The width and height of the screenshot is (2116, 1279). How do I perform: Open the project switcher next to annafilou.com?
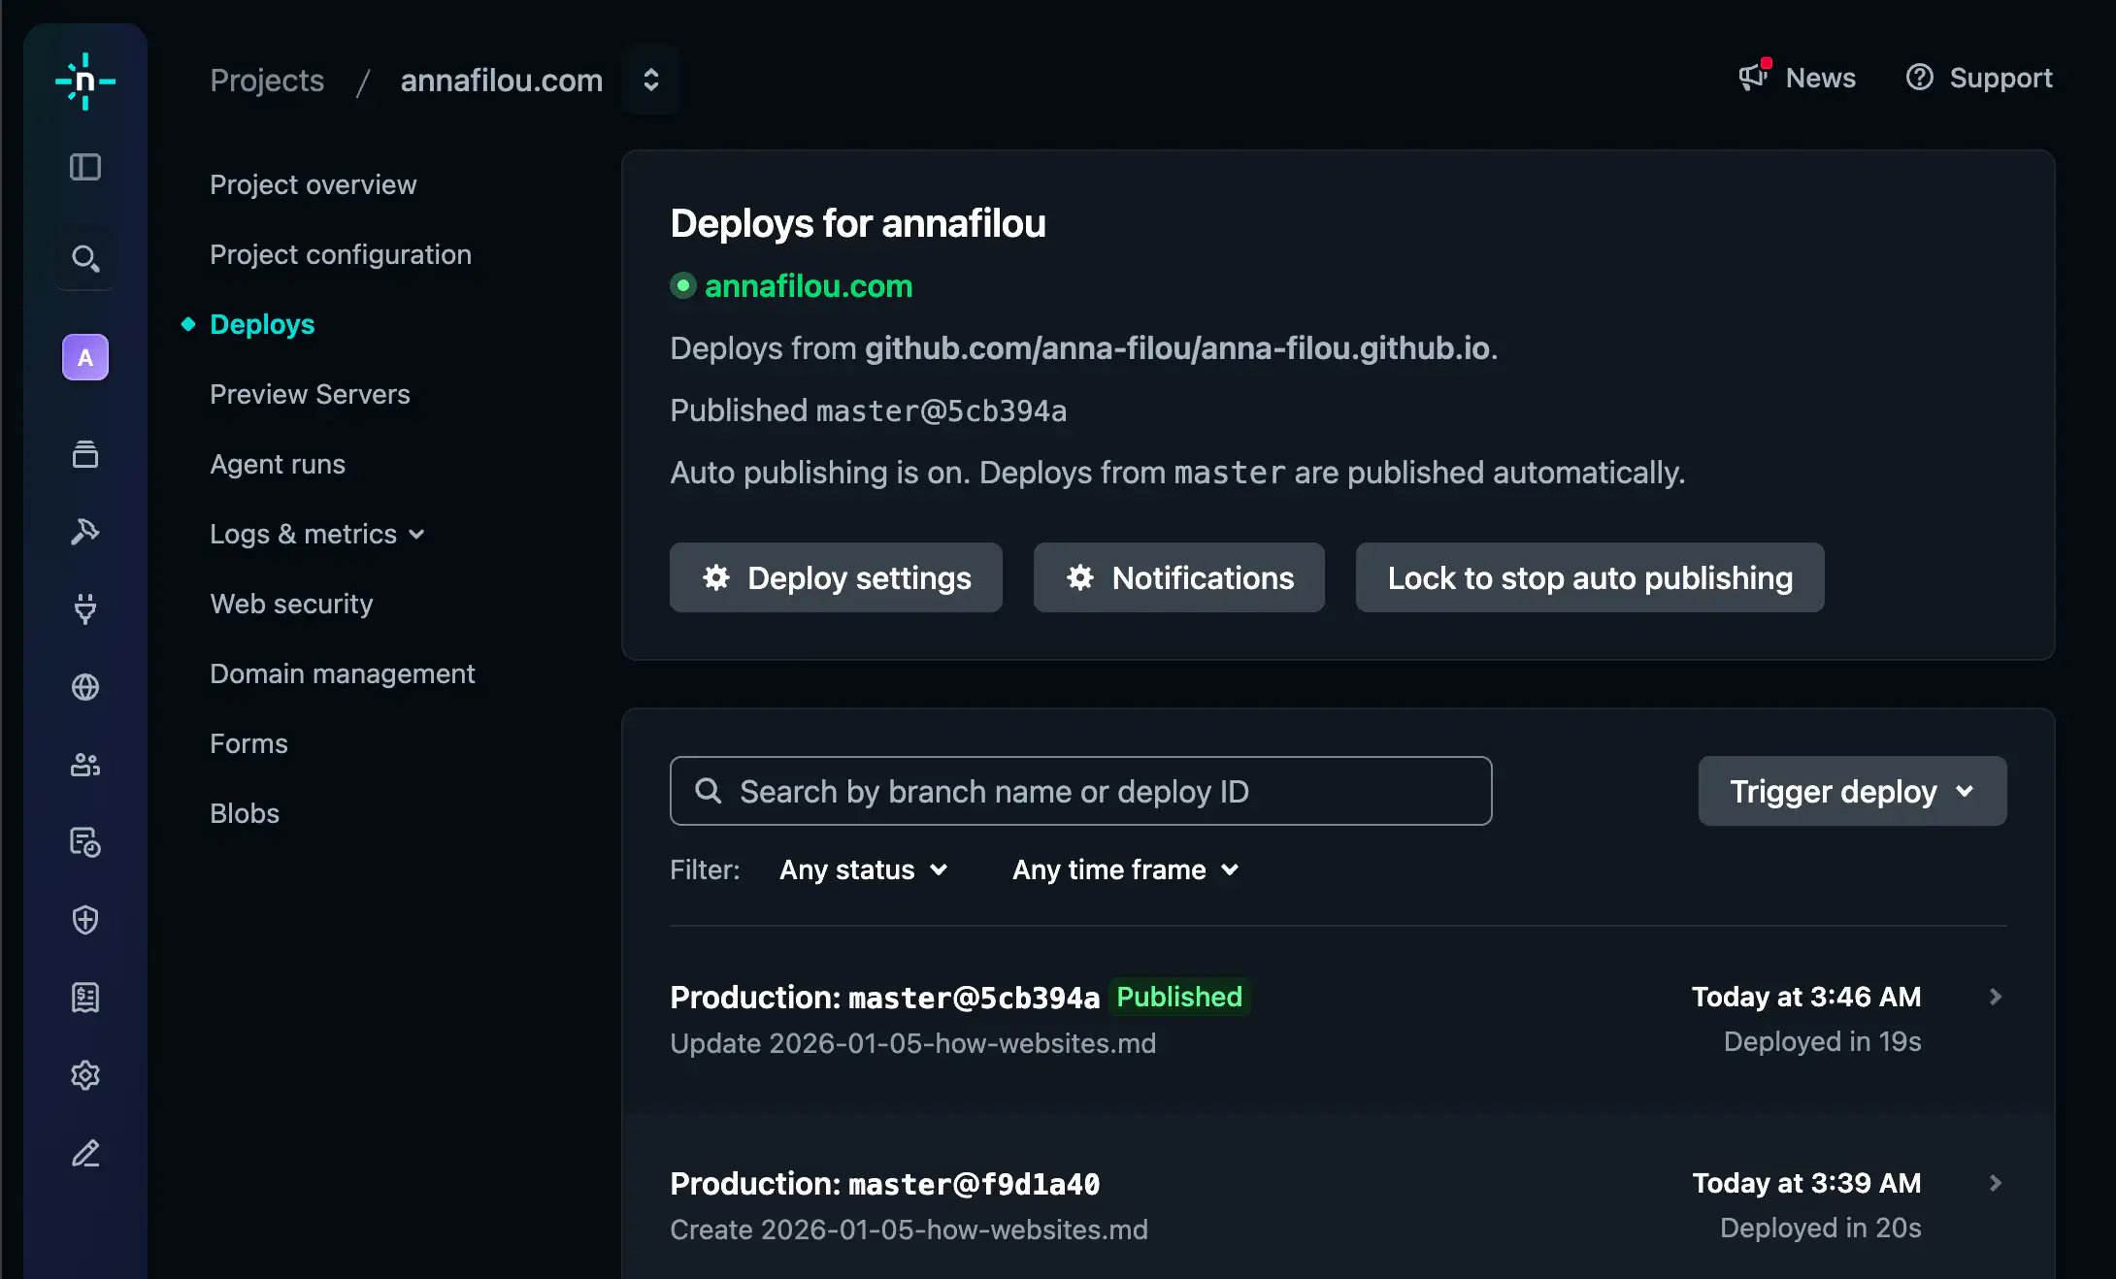point(651,80)
